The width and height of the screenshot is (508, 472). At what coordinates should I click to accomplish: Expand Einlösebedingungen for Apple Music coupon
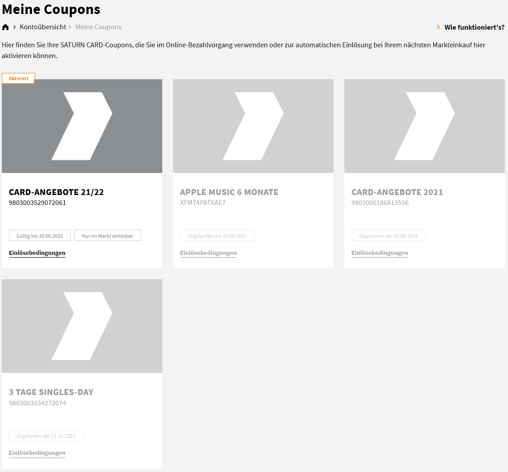[x=208, y=253]
